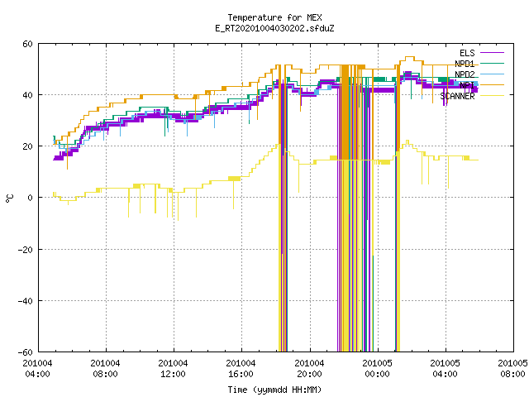Click the NPD1 legend label
This screenshot has height=397, width=529.
(465, 64)
